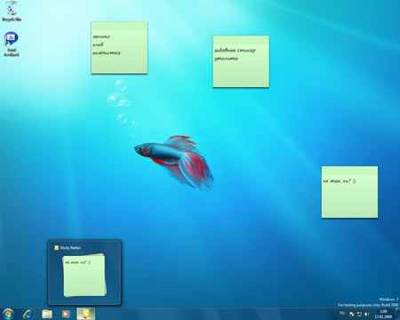This screenshot has height=320, width=400.
Task: Open the Send Feedback desktop shortcut
Action: pyautogui.click(x=12, y=44)
